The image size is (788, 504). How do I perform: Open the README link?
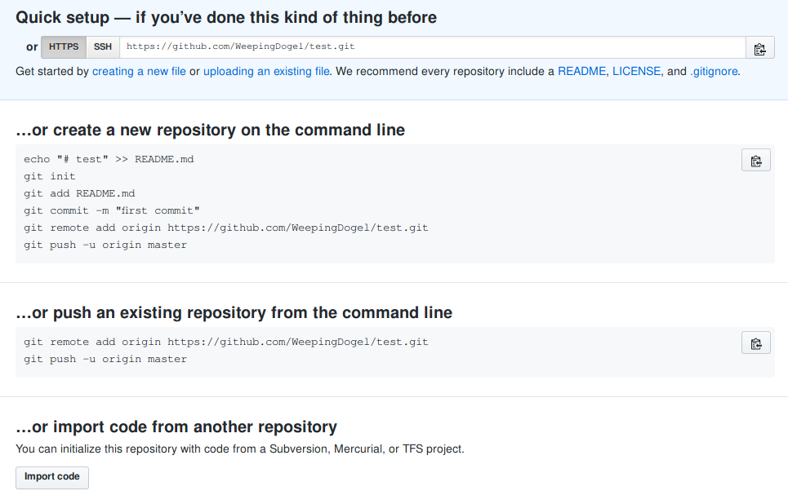(581, 72)
